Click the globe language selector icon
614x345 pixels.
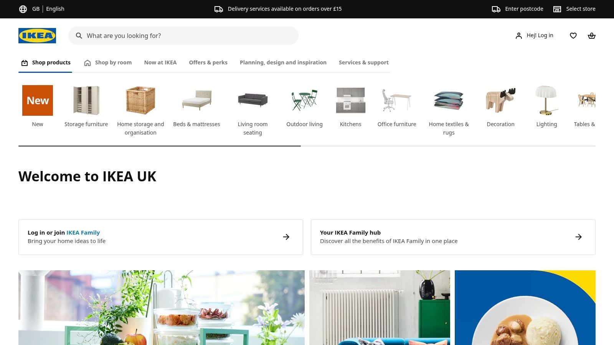point(23,9)
